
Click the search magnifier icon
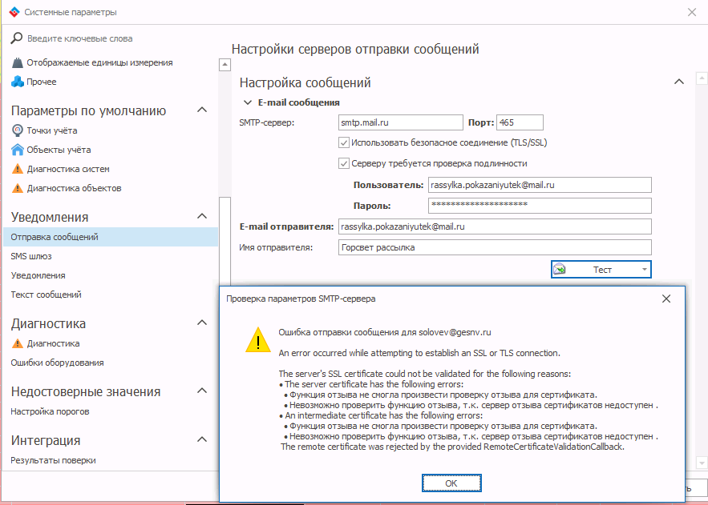(17, 38)
